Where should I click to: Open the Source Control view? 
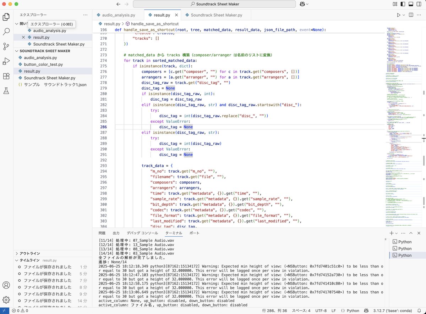click(x=6, y=46)
